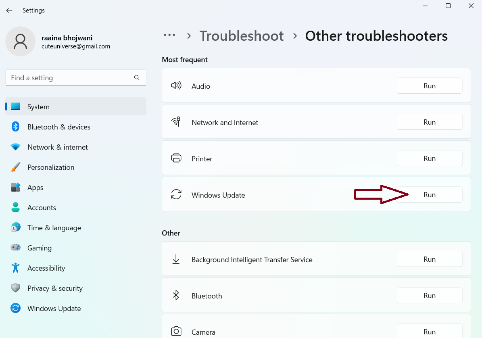Run the Bluetooth troubleshooter

[429, 296]
